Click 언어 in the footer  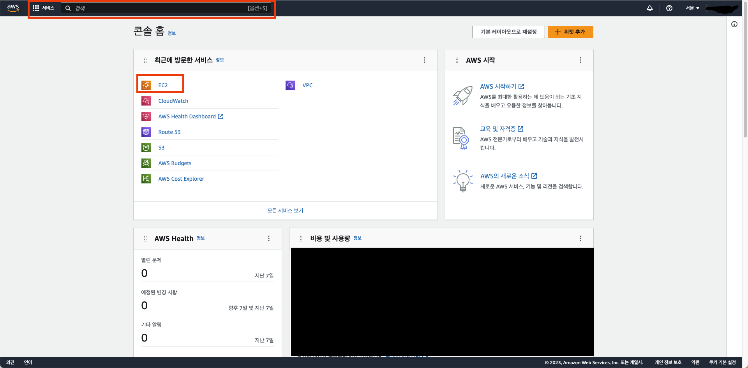click(28, 363)
